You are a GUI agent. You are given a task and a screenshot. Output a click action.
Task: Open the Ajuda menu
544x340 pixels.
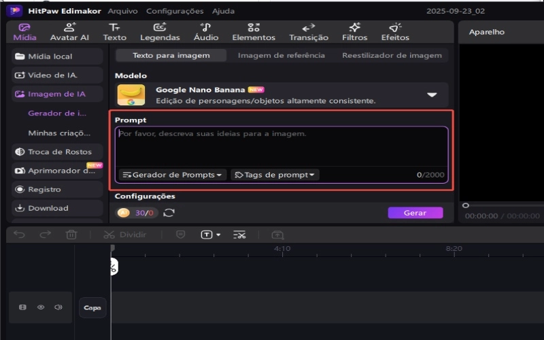(x=223, y=11)
